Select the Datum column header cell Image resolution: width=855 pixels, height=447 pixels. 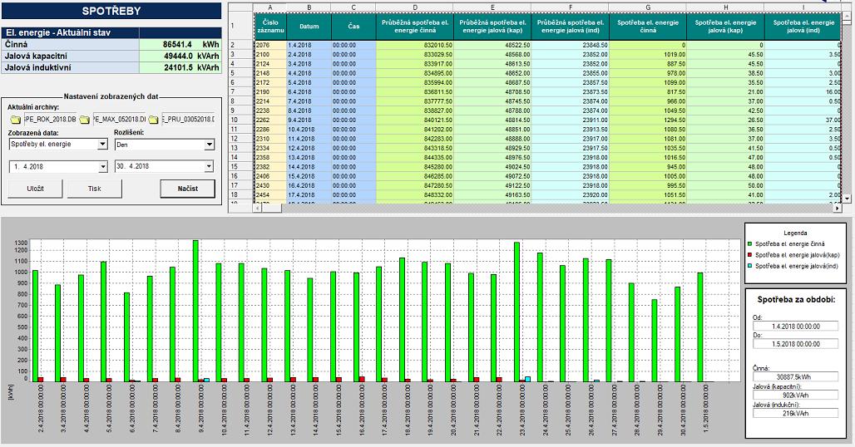point(309,26)
